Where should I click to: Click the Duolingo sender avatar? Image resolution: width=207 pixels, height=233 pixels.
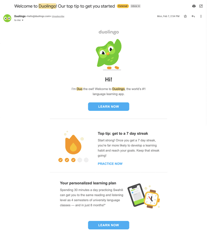pyautogui.click(x=7, y=18)
